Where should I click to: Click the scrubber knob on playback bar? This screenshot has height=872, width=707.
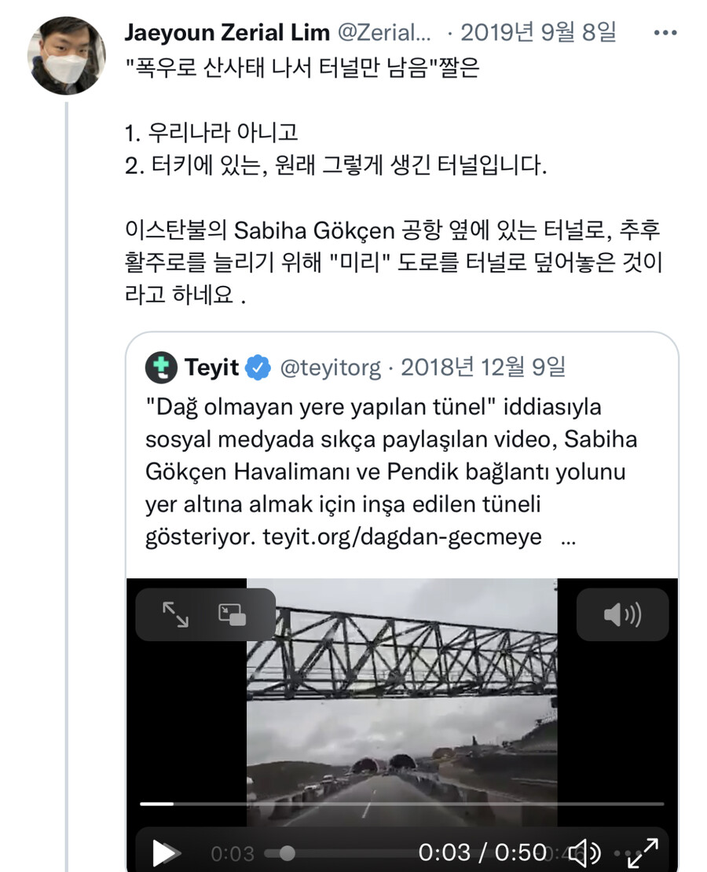[288, 853]
